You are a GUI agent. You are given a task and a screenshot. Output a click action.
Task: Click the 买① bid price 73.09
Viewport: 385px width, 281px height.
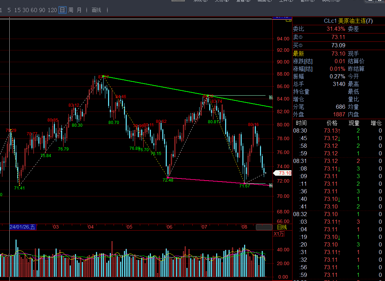(338, 46)
